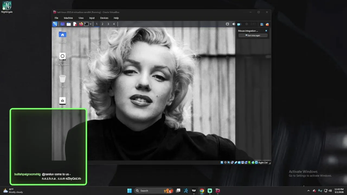Viewport: 347px width, 195px height.
Task: Click the optical disc status icon
Action: click(x=225, y=162)
